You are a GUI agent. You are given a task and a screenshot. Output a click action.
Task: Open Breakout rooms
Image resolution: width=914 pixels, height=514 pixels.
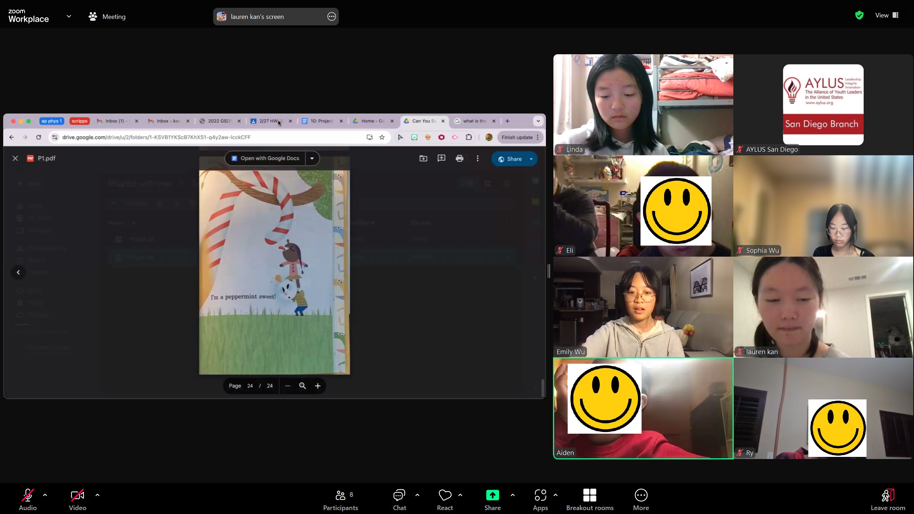coord(590,500)
